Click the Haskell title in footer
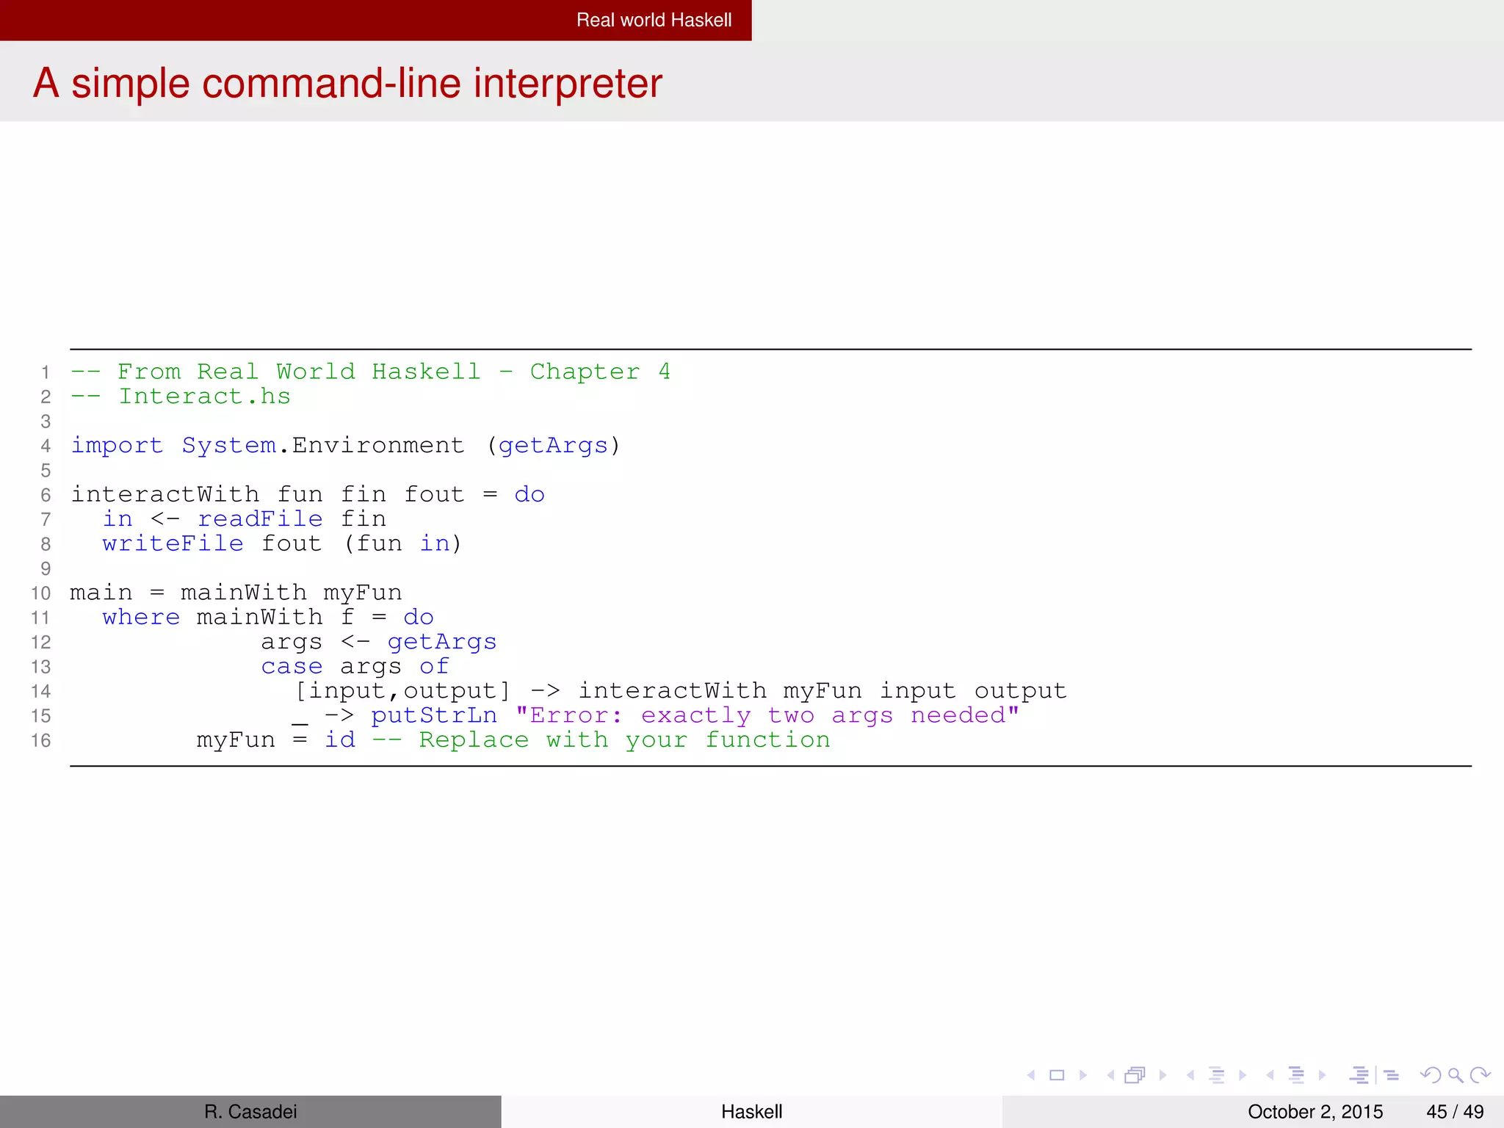The image size is (1504, 1128). pos(751,1112)
